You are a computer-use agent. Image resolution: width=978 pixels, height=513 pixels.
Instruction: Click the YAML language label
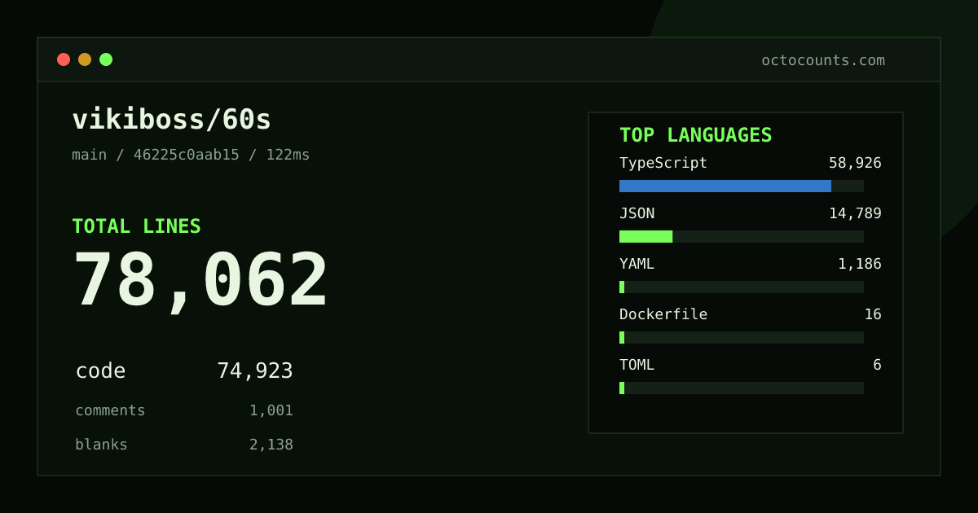[x=637, y=264]
